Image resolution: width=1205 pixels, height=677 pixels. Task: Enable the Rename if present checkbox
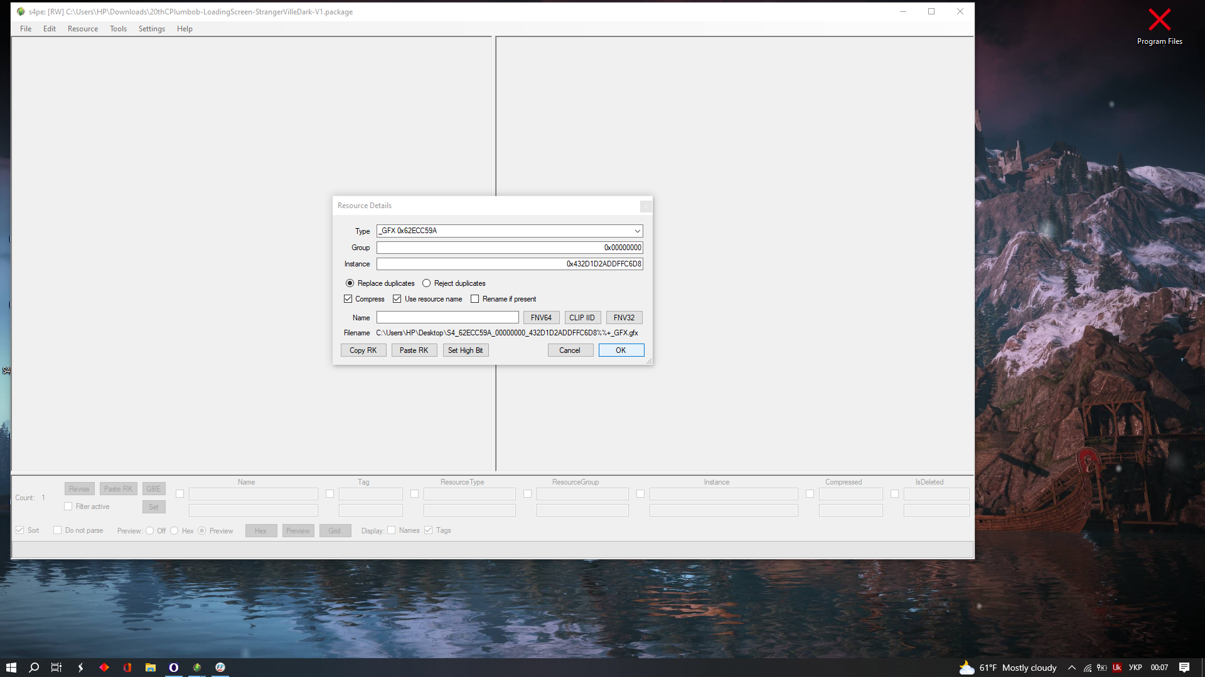coord(475,299)
